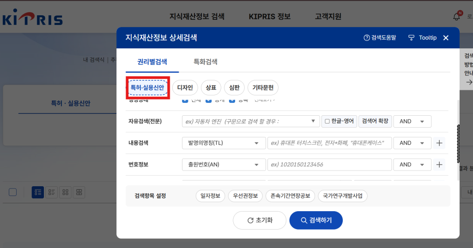Image resolution: width=473 pixels, height=248 pixels.
Task: Open the 내용검색 AND operator dropdown
Action: pos(412,143)
